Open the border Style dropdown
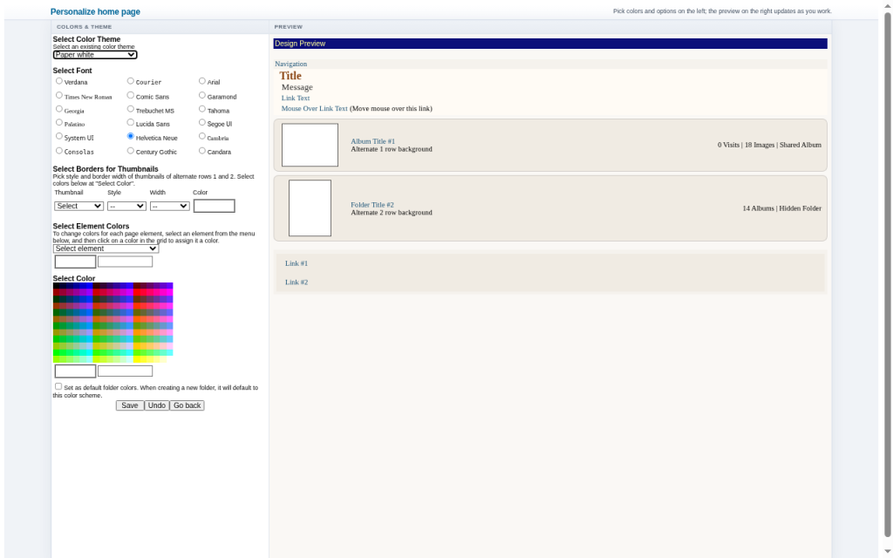This screenshot has width=893, height=558. 126,206
